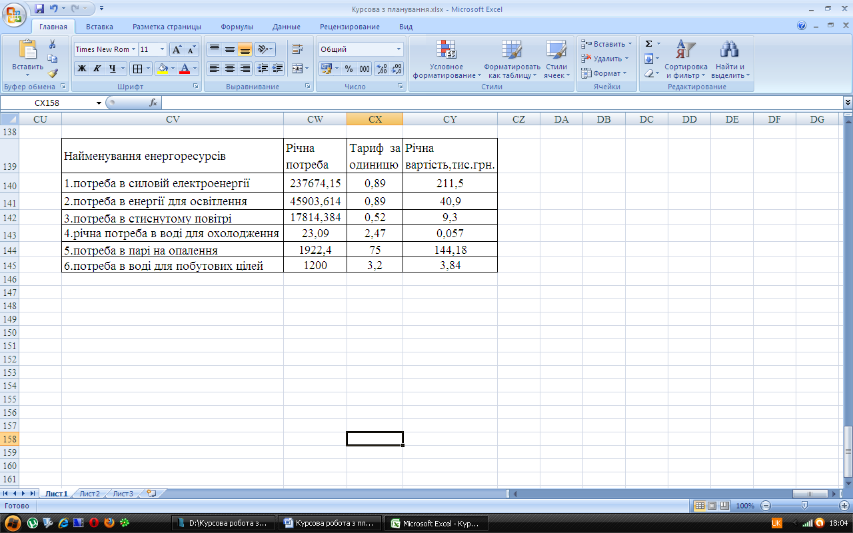This screenshot has height=533, width=853.
Task: Click the Cut scissors icon
Action: click(52, 44)
